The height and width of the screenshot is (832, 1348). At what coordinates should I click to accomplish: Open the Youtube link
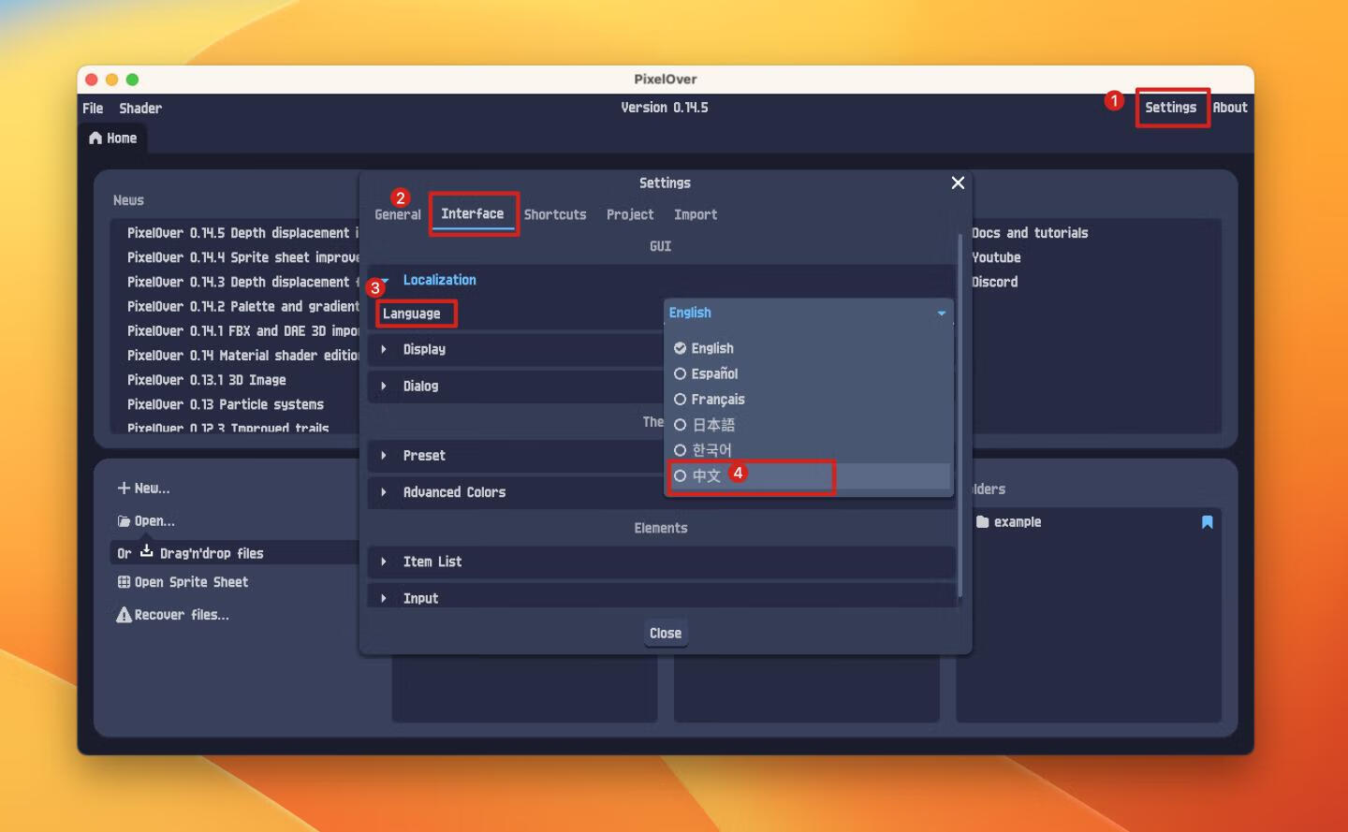(996, 257)
